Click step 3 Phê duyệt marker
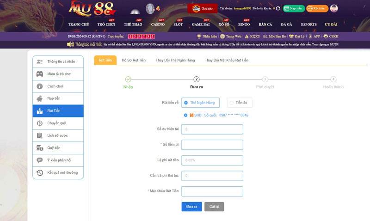Screen dimensions: 370x221 (265, 79)
